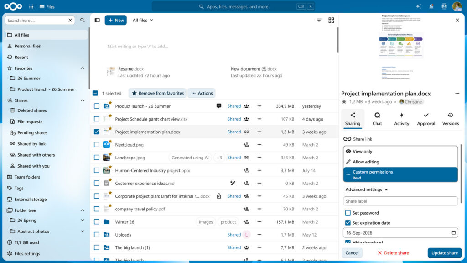The width and height of the screenshot is (467, 263).
Task: Open the notifications bell
Action: [431, 6]
